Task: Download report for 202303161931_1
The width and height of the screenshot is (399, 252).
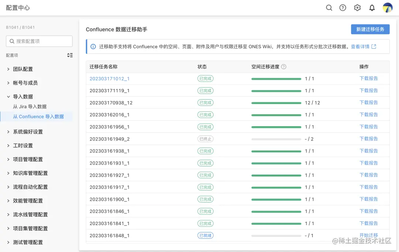Action: tap(368, 163)
